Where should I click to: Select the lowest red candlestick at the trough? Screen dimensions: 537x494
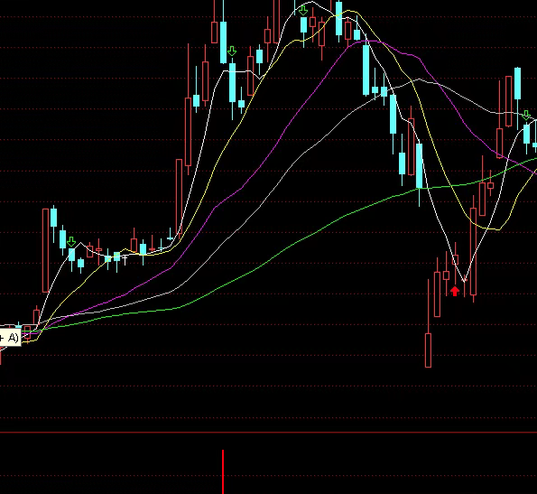click(x=428, y=350)
